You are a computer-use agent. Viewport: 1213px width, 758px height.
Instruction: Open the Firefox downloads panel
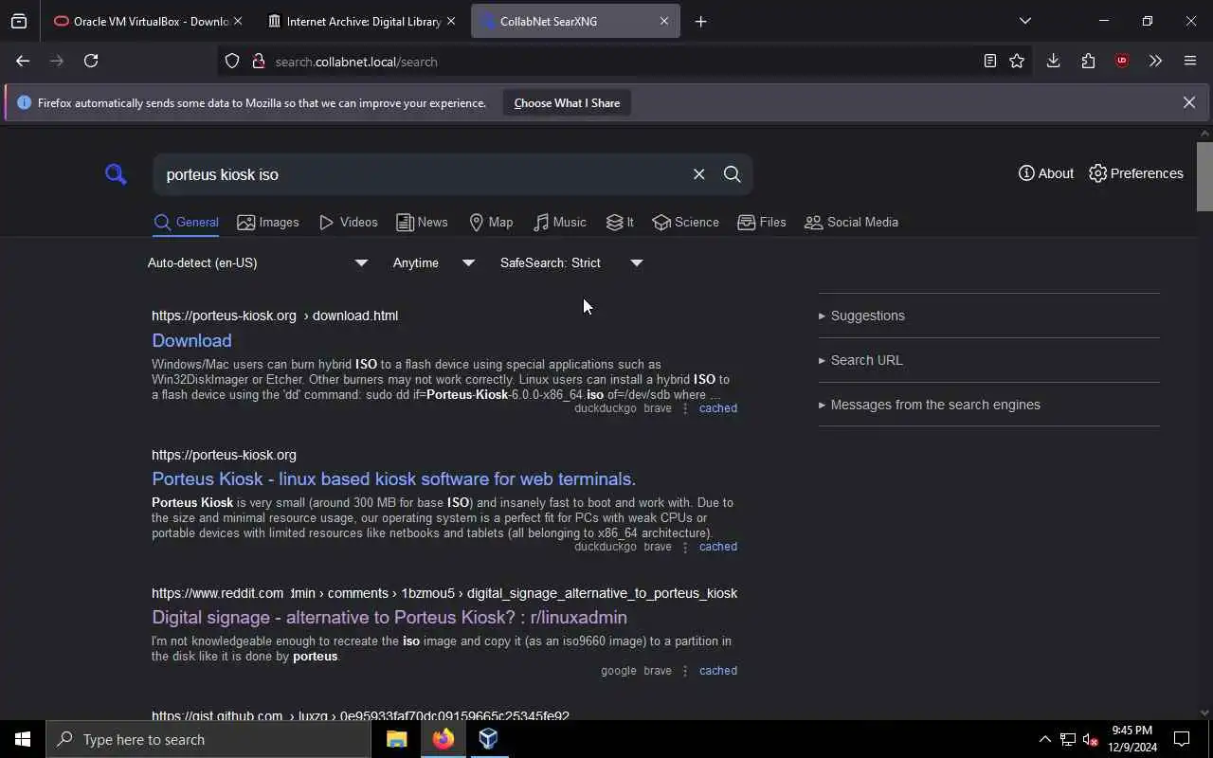point(1053,61)
